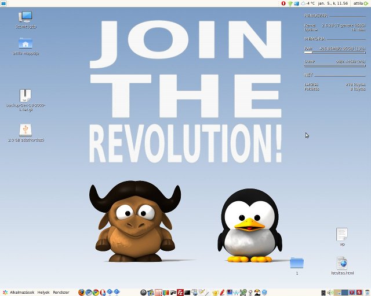Launch Opera browser launcher in bottom panel
Screen dimensions: 371x296
tap(103, 292)
